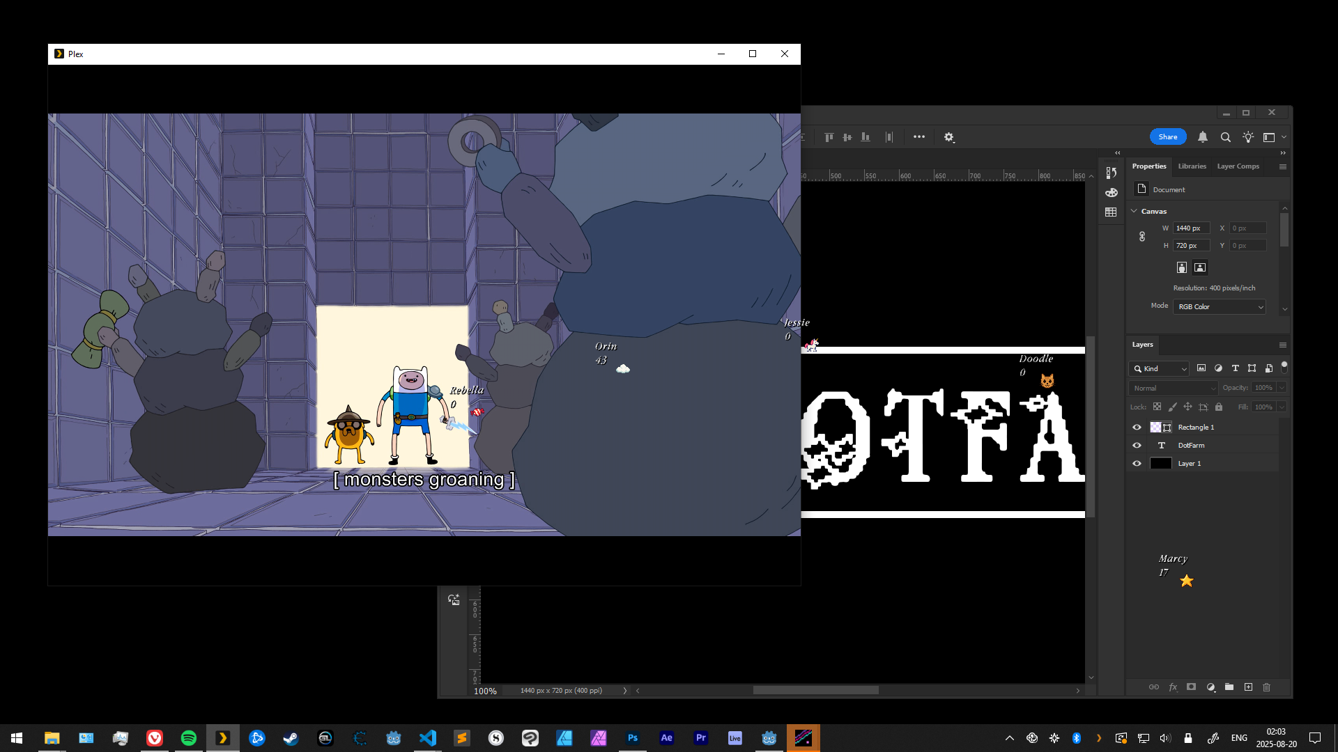Collapse the Canvas section chevron
The width and height of the screenshot is (1338, 752).
coord(1134,211)
